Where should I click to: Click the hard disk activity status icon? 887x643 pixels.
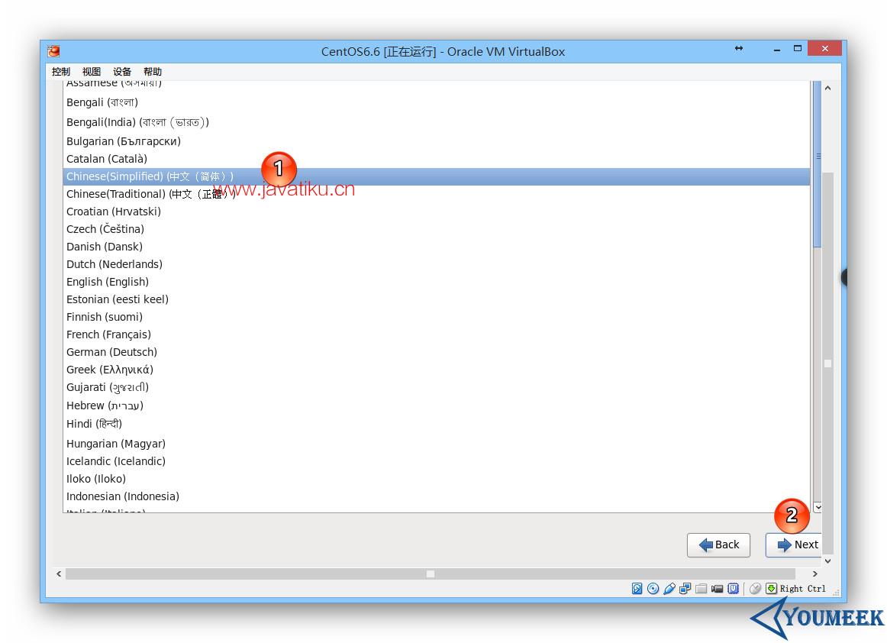(x=637, y=589)
